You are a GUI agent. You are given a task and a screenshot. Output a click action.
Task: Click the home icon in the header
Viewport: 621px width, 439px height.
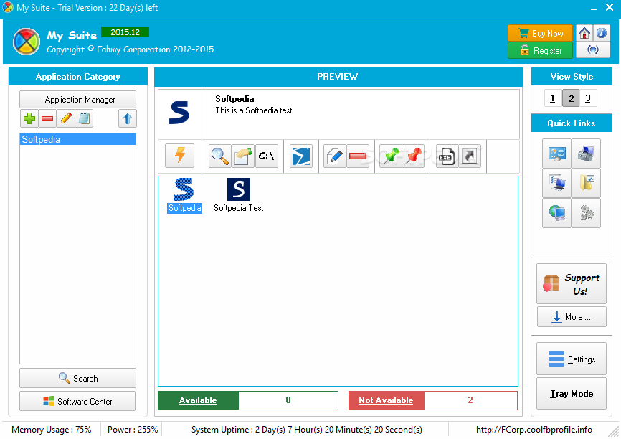coord(584,33)
